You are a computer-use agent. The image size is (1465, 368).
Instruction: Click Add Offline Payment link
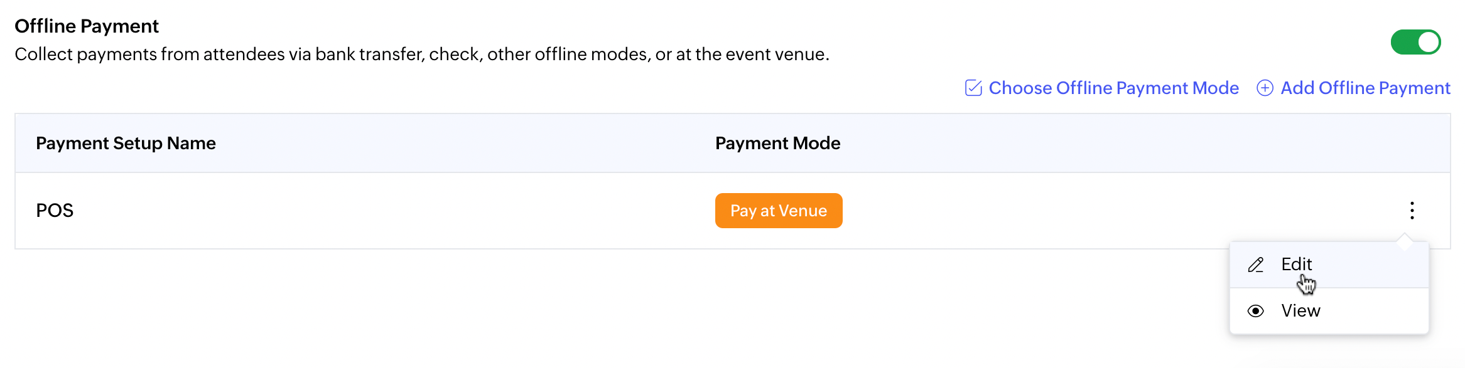[1365, 88]
